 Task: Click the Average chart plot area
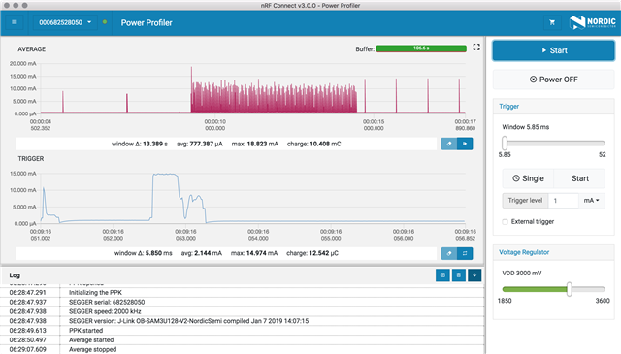click(x=252, y=88)
